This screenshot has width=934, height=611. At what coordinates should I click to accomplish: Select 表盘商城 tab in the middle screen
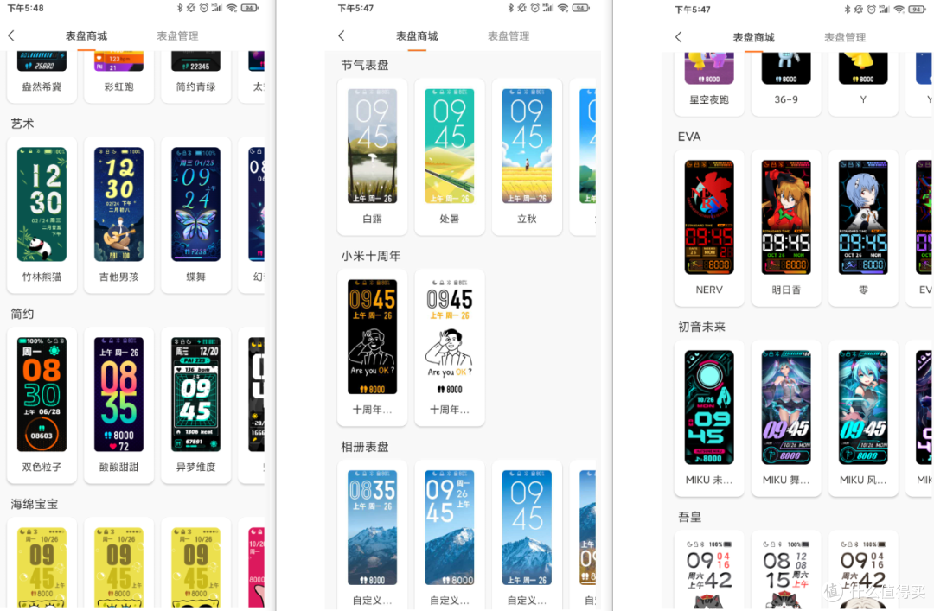(417, 35)
